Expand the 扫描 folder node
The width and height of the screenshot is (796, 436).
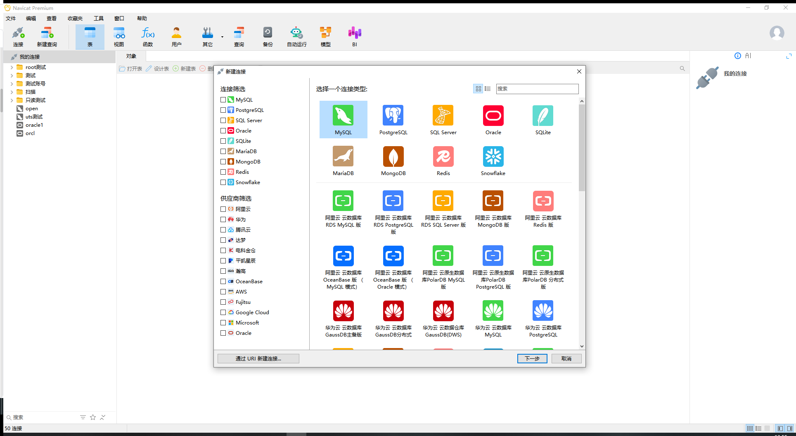pos(12,92)
